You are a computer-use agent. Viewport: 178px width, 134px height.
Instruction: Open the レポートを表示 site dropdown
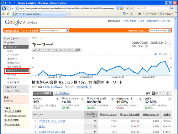click(67, 31)
